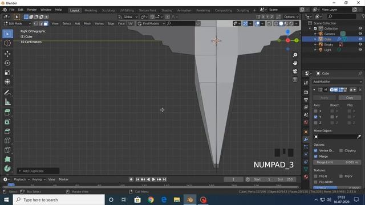Click the current frame number field
Viewport: 365px width, 205px height.
click(233, 179)
